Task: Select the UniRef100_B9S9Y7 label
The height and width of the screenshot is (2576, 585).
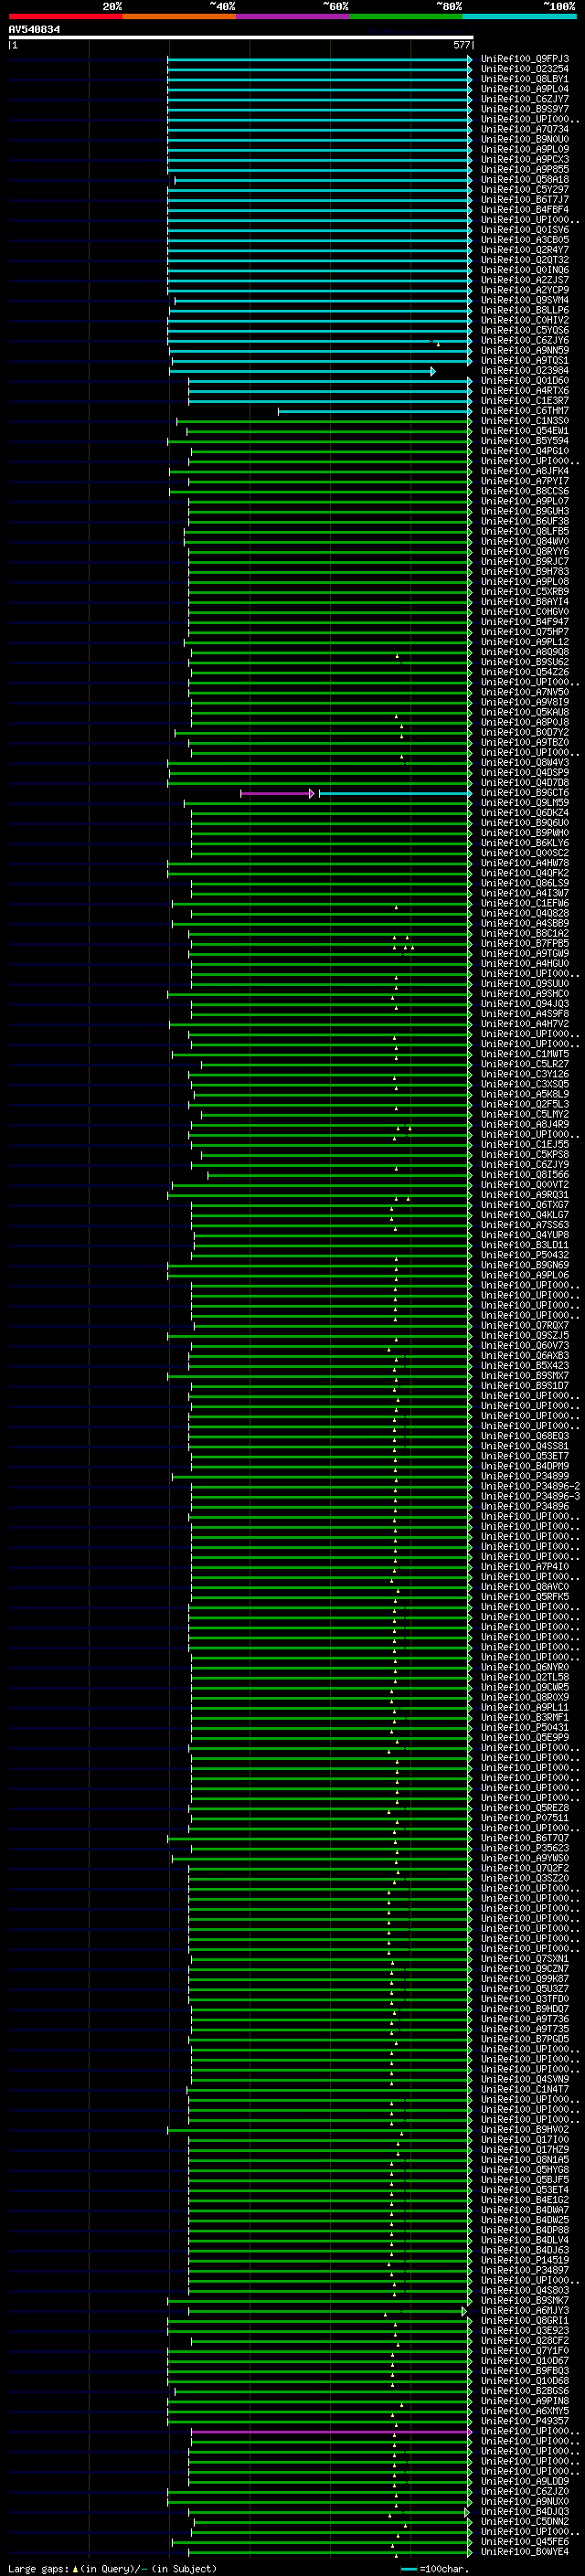Action: tap(525, 109)
